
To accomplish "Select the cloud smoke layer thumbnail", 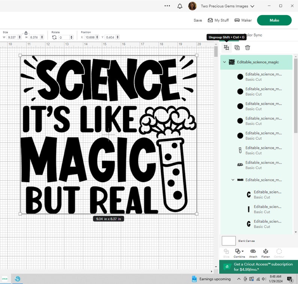I will coord(240,165).
